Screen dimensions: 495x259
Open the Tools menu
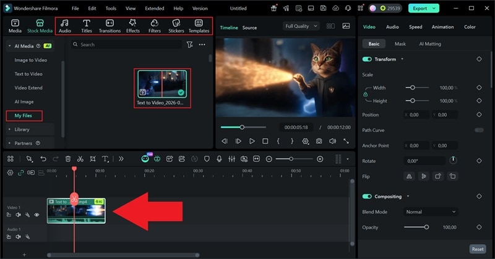click(x=111, y=9)
